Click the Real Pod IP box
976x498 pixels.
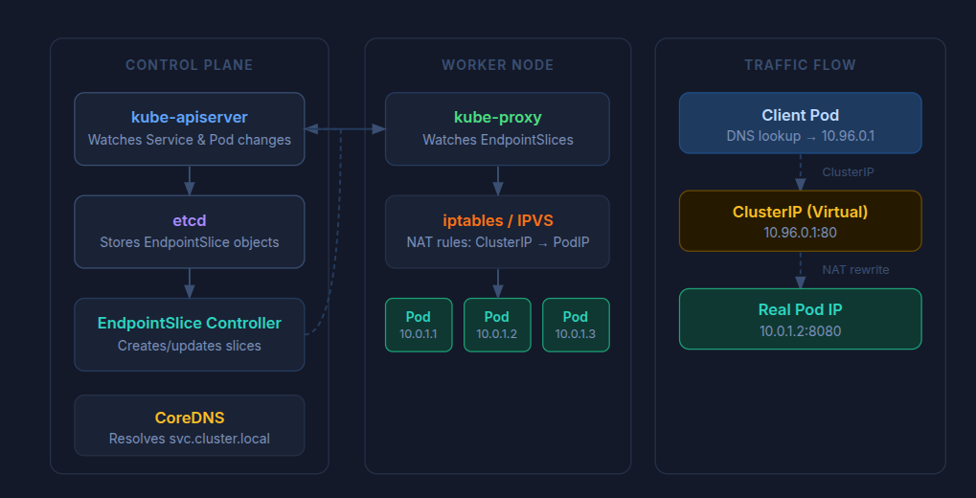800,319
